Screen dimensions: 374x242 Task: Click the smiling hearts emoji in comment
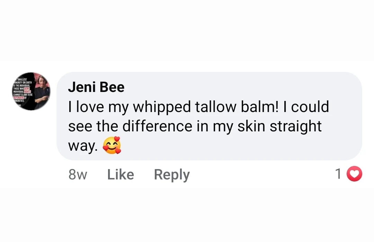tap(113, 145)
